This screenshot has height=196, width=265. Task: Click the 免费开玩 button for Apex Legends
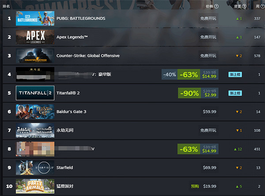click(x=208, y=37)
